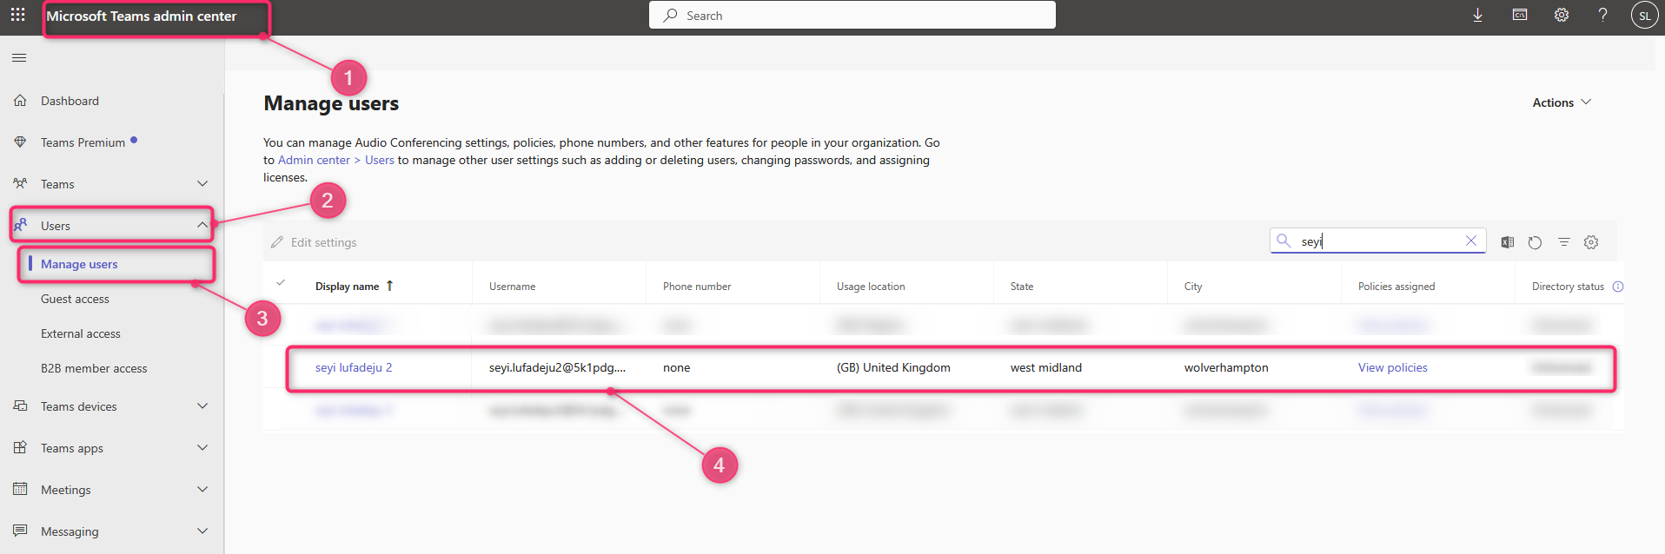
Task: Open the Actions dropdown
Action: pyautogui.click(x=1562, y=102)
